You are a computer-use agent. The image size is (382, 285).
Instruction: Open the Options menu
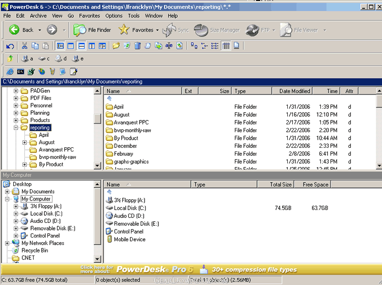[114, 16]
